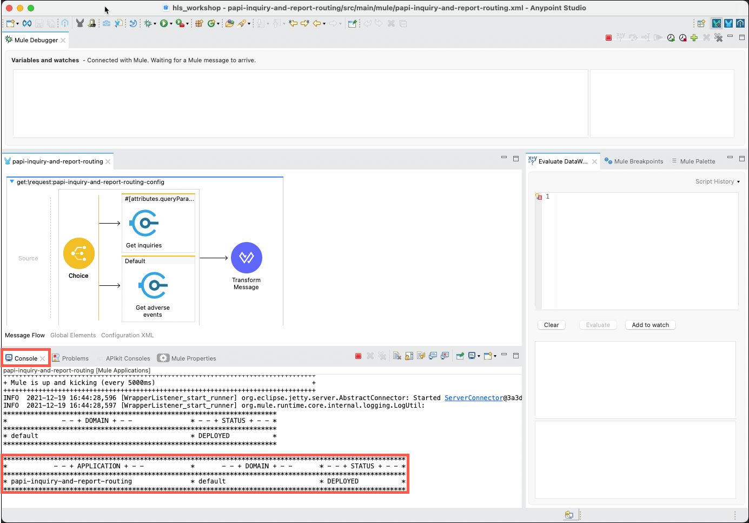Terminate Mule Debugger with red stop icon
This screenshot has width=749, height=523.
point(608,37)
